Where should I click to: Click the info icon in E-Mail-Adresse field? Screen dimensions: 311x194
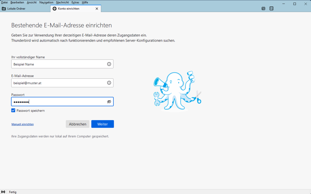[109, 83]
